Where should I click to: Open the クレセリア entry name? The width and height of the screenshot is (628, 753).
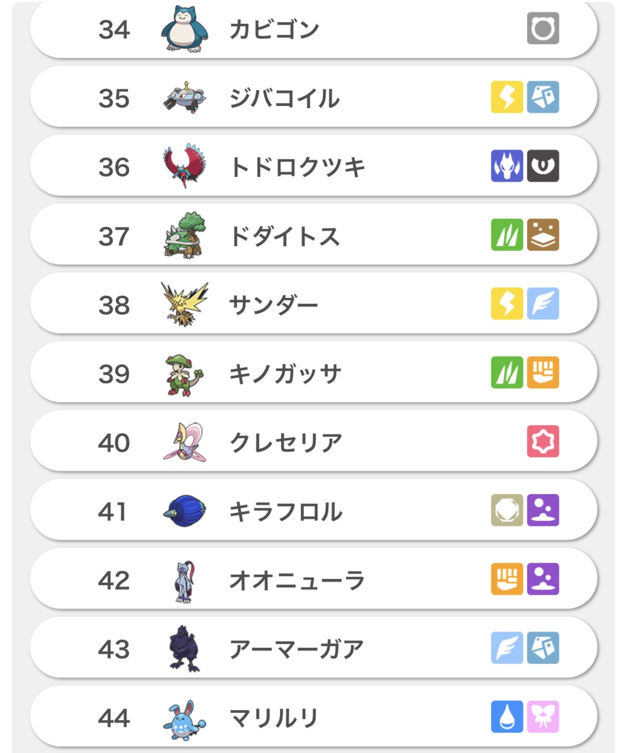pos(285,443)
